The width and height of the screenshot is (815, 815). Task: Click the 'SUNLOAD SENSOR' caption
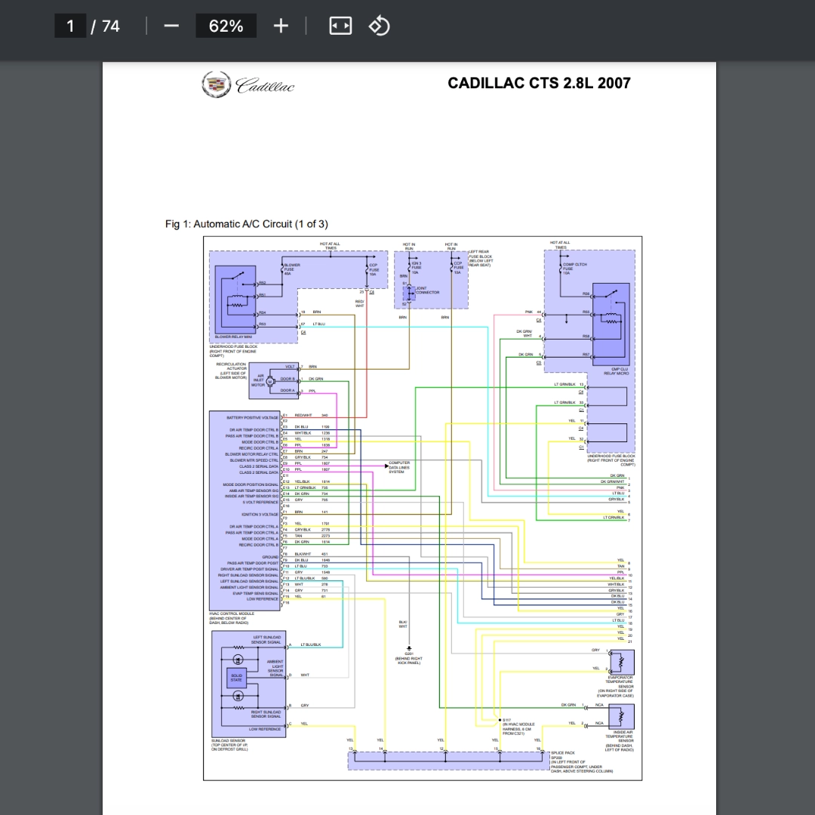pyautogui.click(x=229, y=741)
